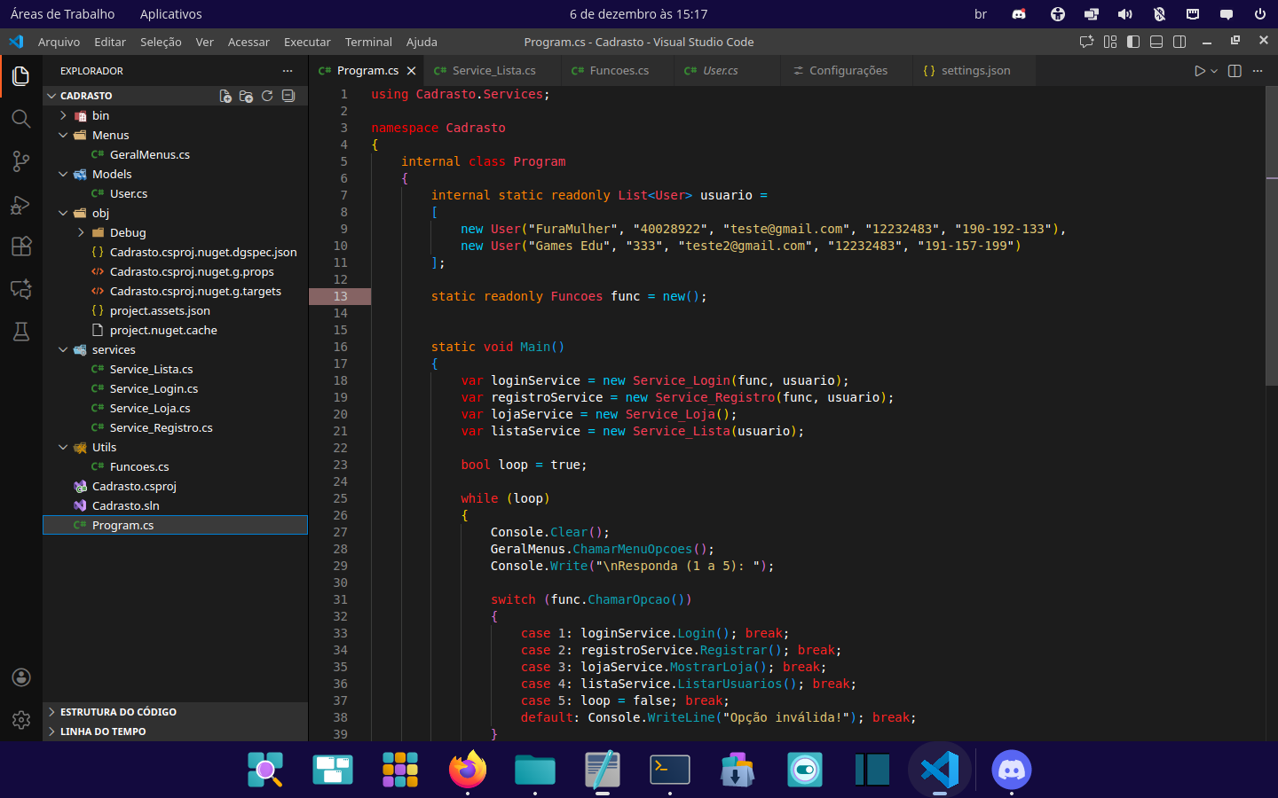Create a new folder in CADRASTO
The height and width of the screenshot is (798, 1278).
[246, 96]
